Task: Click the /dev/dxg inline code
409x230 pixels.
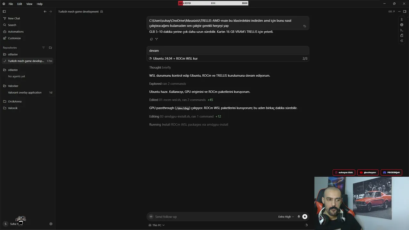Action: coord(182,108)
